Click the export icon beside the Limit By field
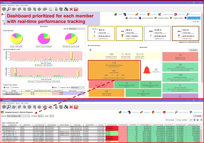The image size is (204, 143). point(201,120)
